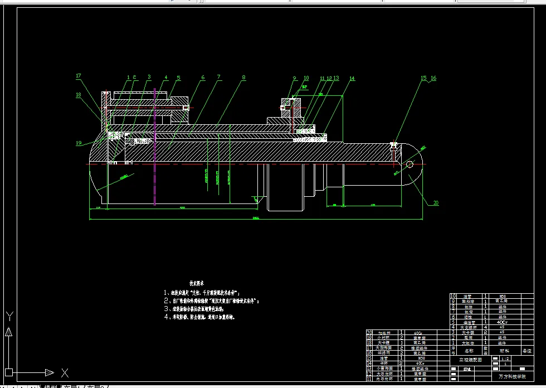This screenshot has width=546, height=388.
Task: Select the small pin hole circle at rod end
Action: [x=410, y=164]
